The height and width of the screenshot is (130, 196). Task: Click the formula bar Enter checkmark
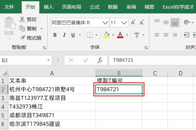tap(86, 60)
